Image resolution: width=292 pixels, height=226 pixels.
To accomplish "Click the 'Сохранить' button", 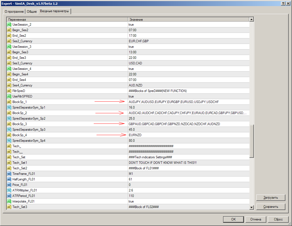I will [x=271, y=207].
